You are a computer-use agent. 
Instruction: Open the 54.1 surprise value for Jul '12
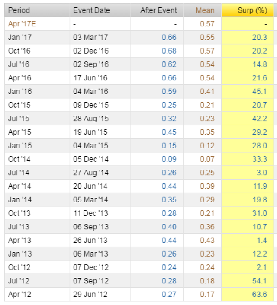[x=259, y=281]
